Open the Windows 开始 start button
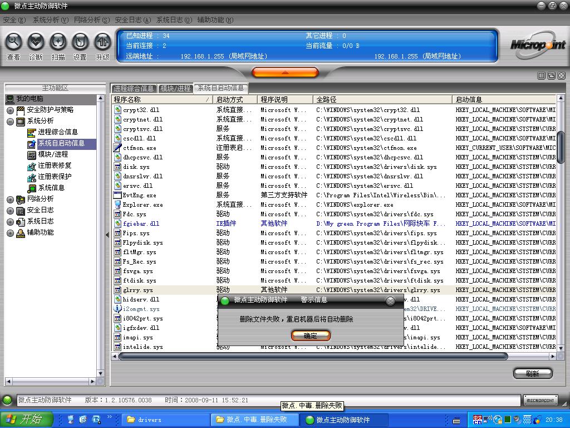Viewport: 570px width, 428px height. pyautogui.click(x=27, y=419)
